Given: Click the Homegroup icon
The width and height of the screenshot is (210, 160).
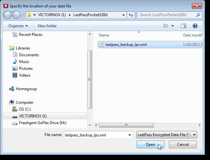Looking at the screenshot, I should pyautogui.click(x=12, y=89).
